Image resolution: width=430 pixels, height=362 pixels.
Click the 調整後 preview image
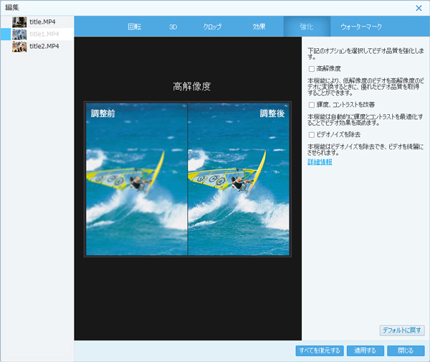239,180
